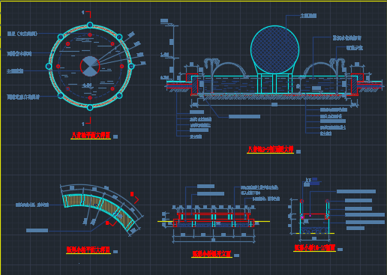The image size is (387, 275).
Task: Select red title under the fountain section drawing
Action: pyautogui.click(x=270, y=150)
